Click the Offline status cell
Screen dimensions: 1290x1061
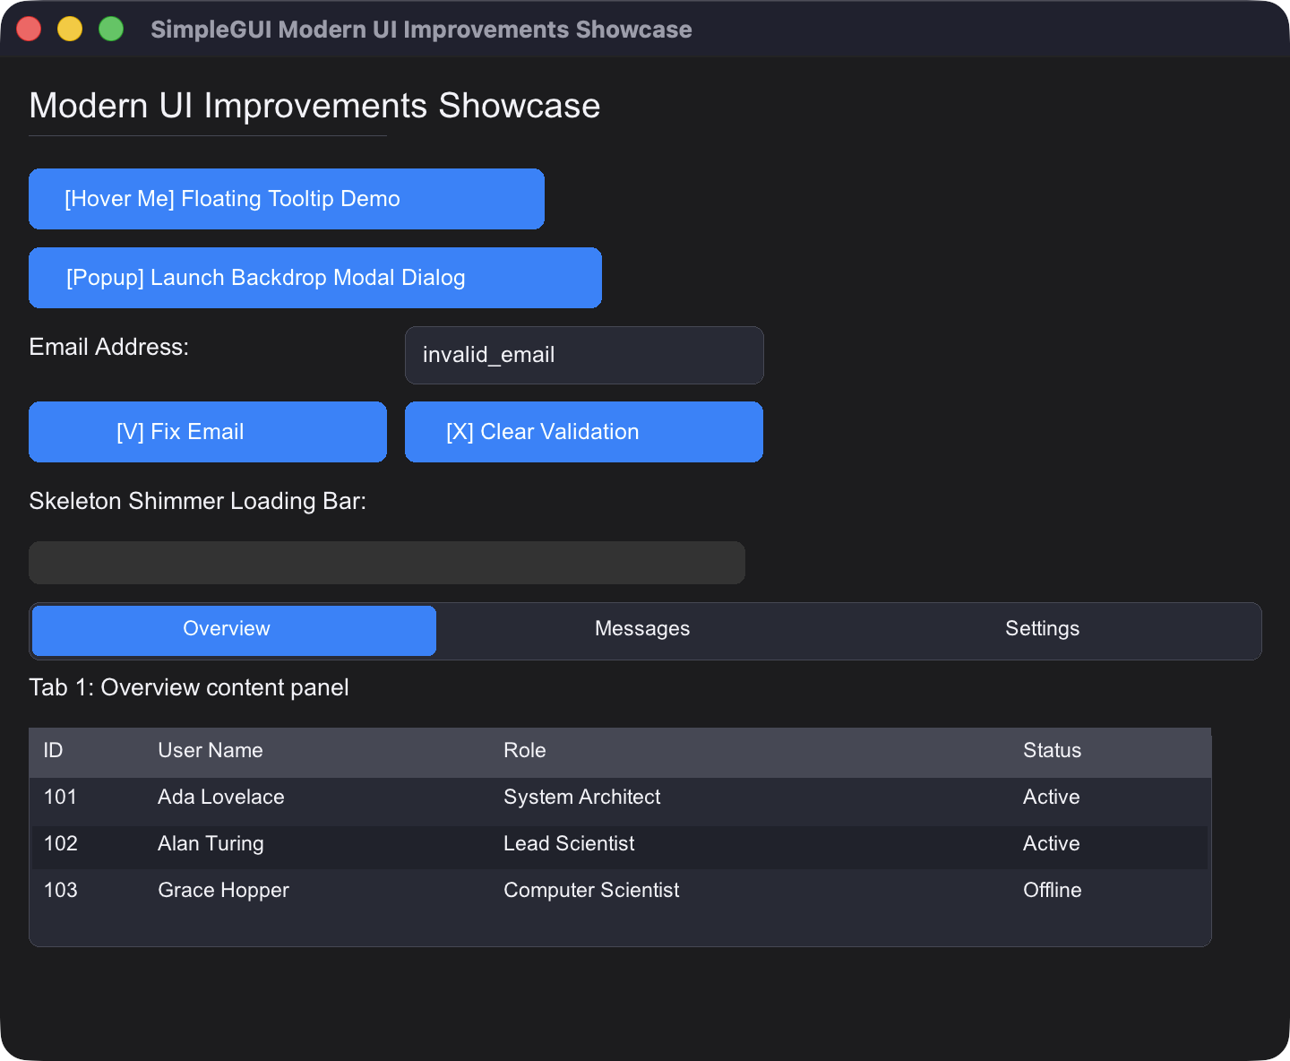coord(1053,891)
